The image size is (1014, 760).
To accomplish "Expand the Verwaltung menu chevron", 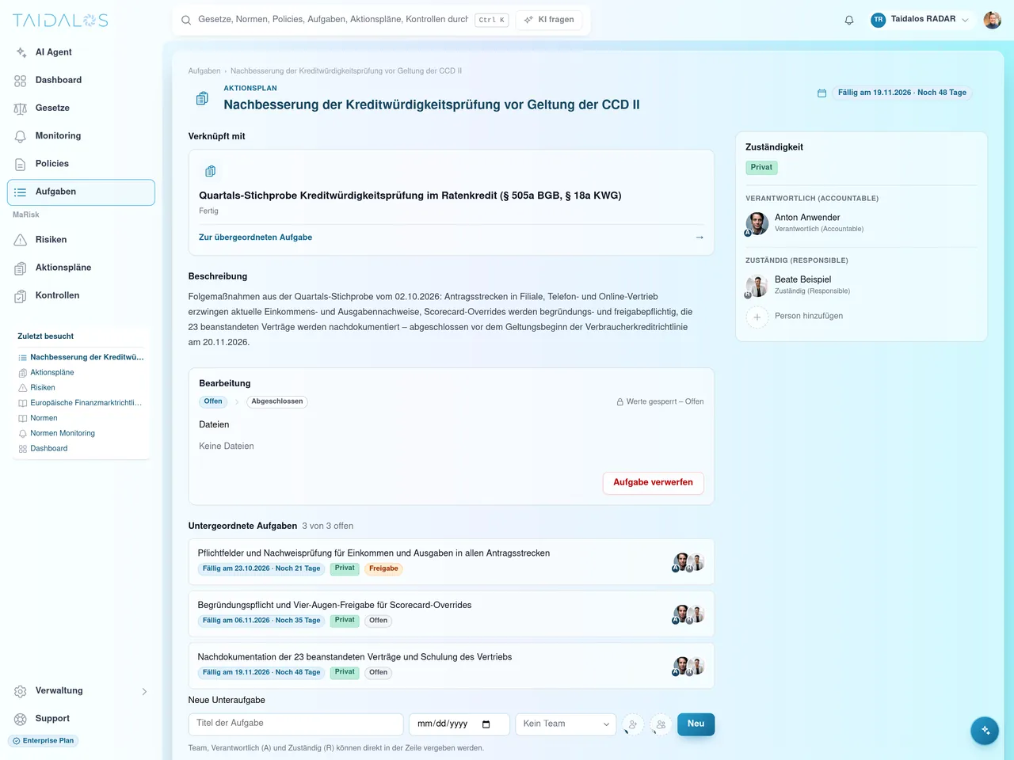I will tap(144, 692).
